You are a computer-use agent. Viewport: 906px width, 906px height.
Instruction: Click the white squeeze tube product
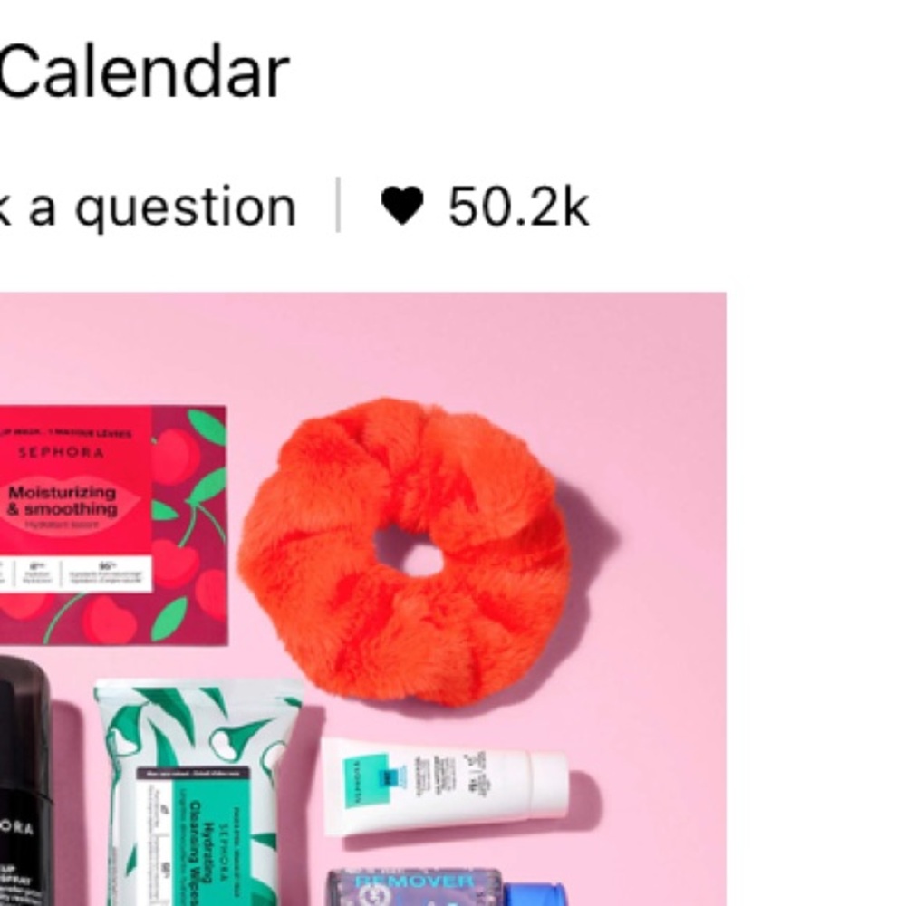(445, 786)
